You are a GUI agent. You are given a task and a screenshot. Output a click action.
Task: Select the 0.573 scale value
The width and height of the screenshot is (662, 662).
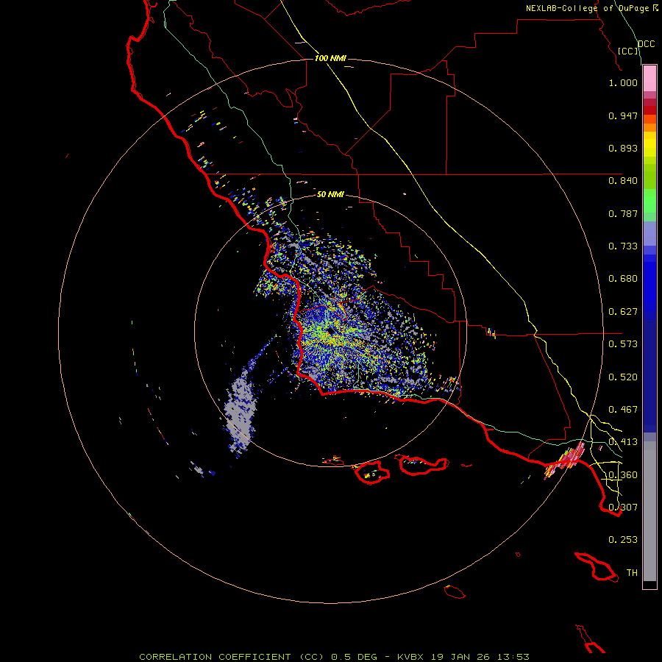tap(623, 344)
